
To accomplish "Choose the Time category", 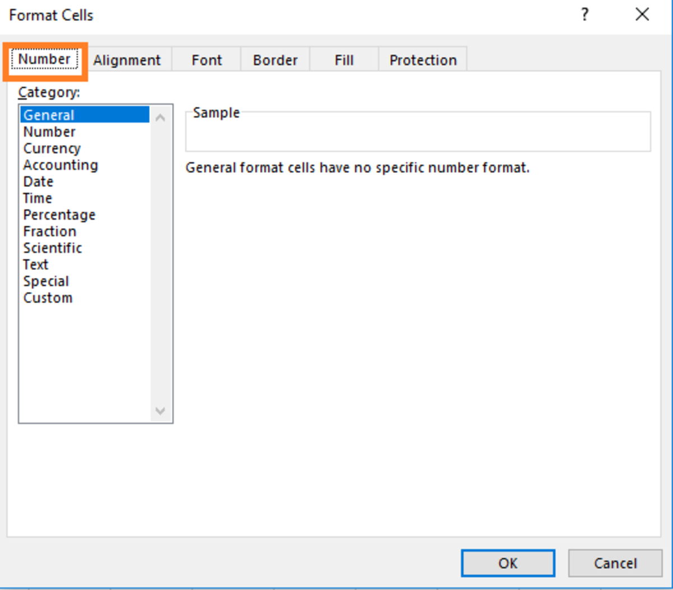I will pos(37,198).
